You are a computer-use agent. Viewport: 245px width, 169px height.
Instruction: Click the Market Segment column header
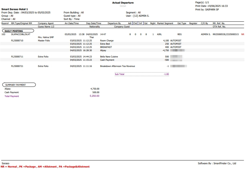pyautogui.click(x=165, y=23)
